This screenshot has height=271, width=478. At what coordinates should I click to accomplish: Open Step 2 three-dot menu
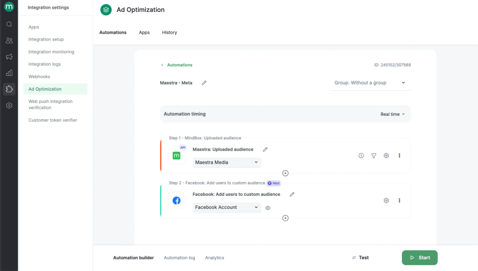tap(399, 200)
